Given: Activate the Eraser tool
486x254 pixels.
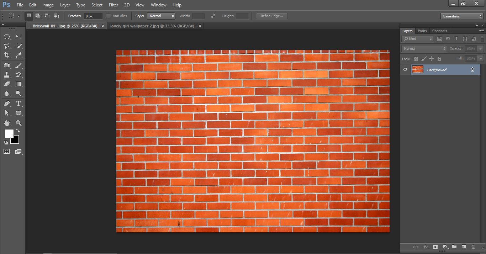Looking at the screenshot, I should tap(7, 84).
